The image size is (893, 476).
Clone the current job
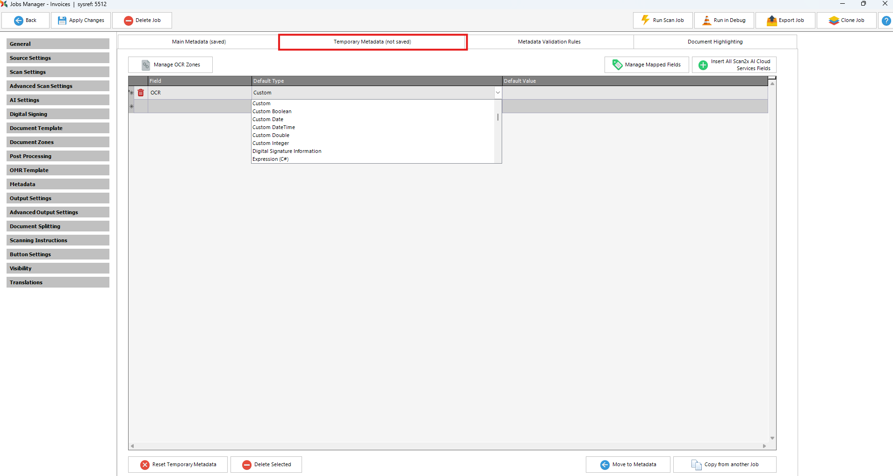point(846,21)
